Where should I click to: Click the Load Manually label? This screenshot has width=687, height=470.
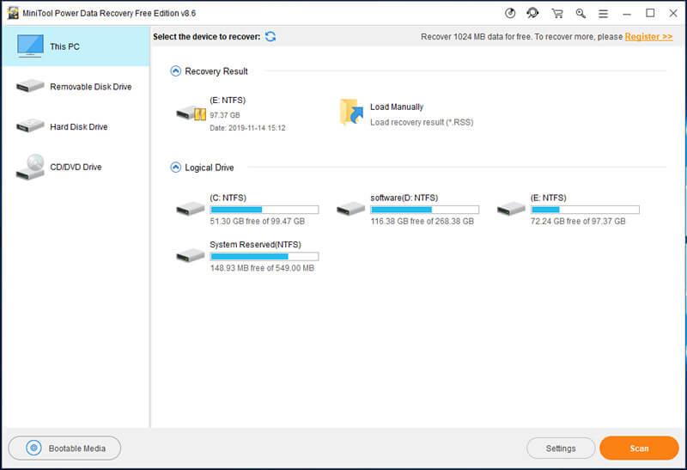[x=397, y=107]
